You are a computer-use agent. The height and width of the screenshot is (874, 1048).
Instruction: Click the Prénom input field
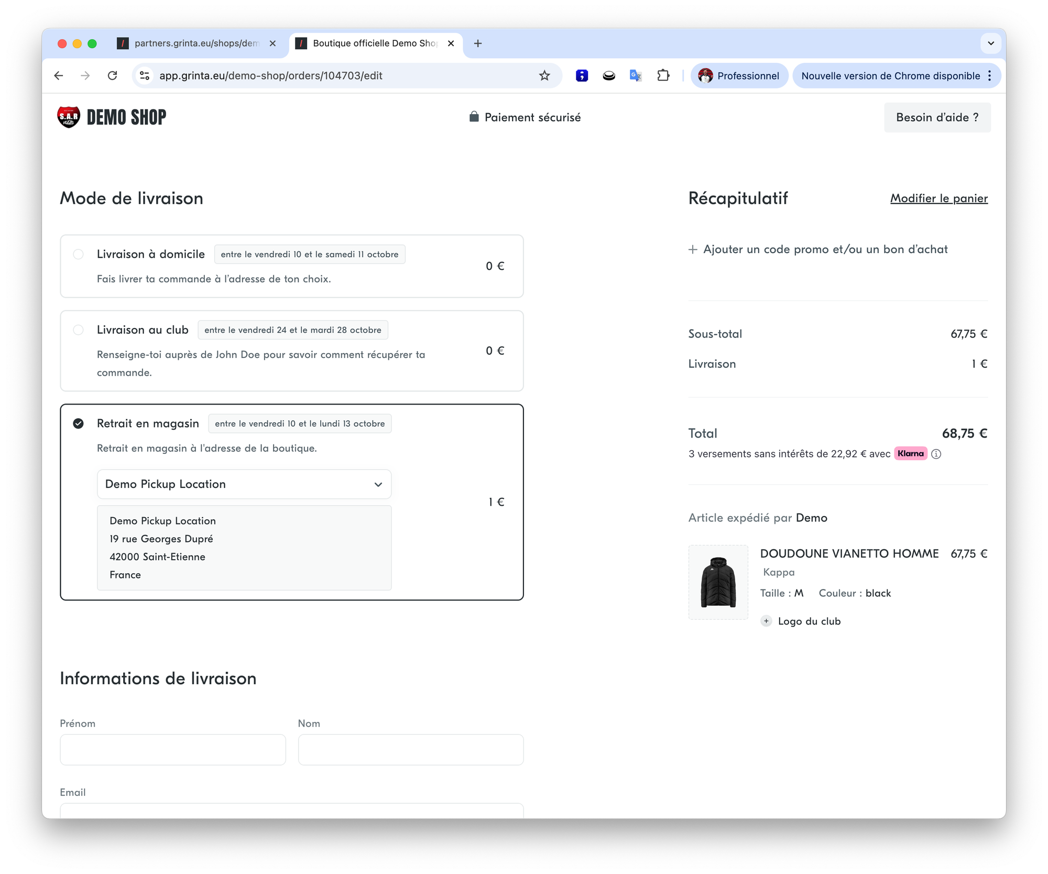(173, 749)
